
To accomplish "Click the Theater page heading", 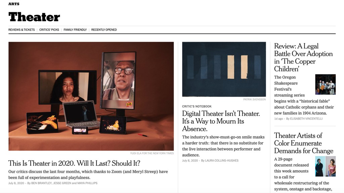I will [34, 17].
